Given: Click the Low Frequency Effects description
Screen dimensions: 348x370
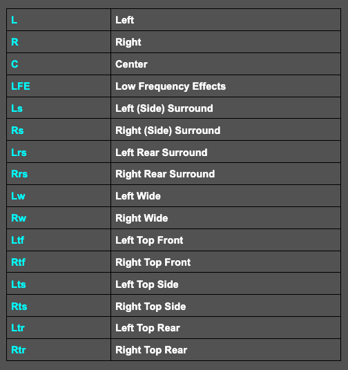Looking at the screenshot, I should [x=171, y=86].
